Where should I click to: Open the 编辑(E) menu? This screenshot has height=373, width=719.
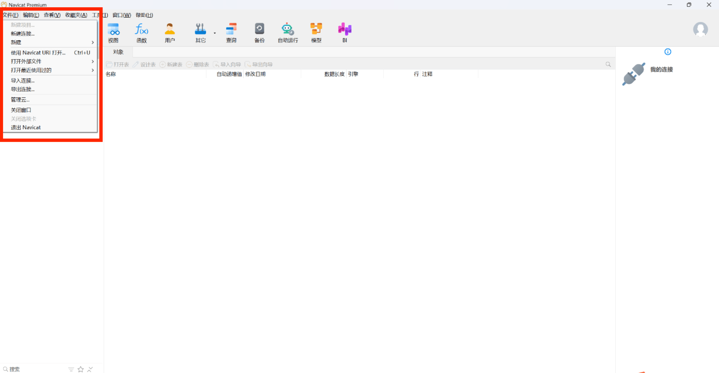tap(31, 15)
